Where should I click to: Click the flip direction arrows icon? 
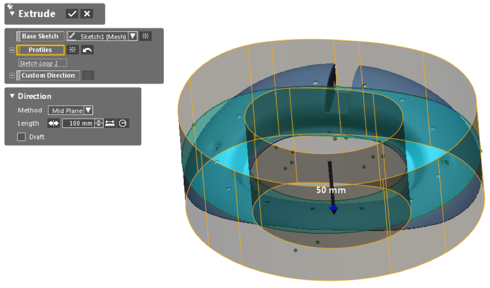(x=53, y=124)
